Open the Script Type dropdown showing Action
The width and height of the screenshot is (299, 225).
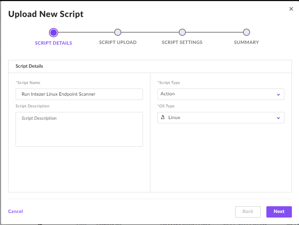pos(216,94)
